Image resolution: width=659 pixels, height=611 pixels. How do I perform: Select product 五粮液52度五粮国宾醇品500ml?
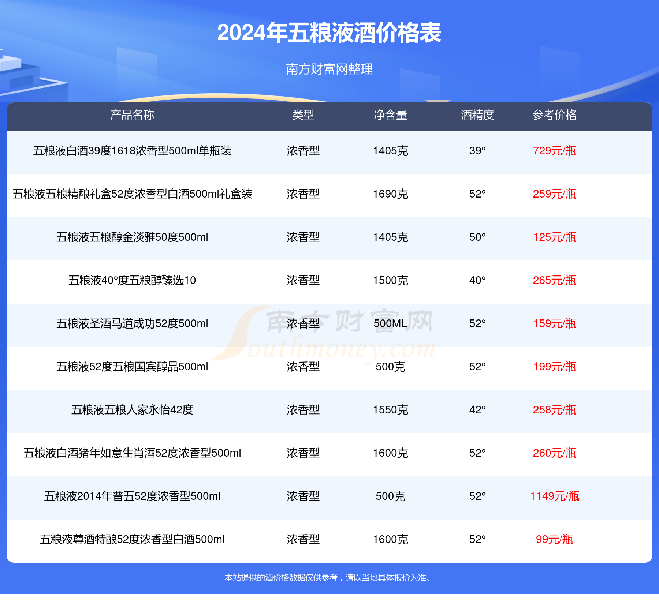[x=132, y=367]
